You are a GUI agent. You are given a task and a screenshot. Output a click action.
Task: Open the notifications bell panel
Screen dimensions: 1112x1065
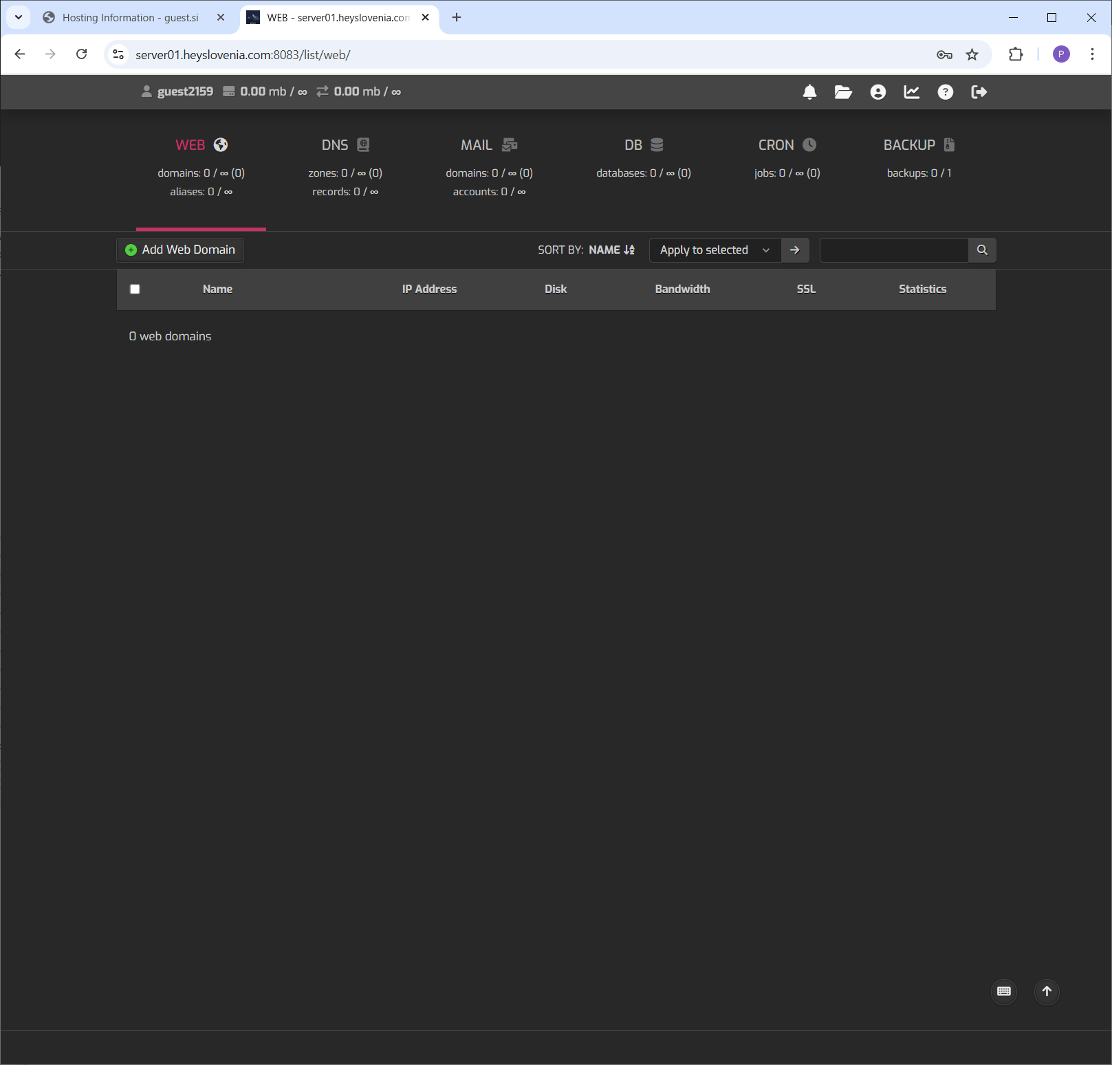pos(809,91)
